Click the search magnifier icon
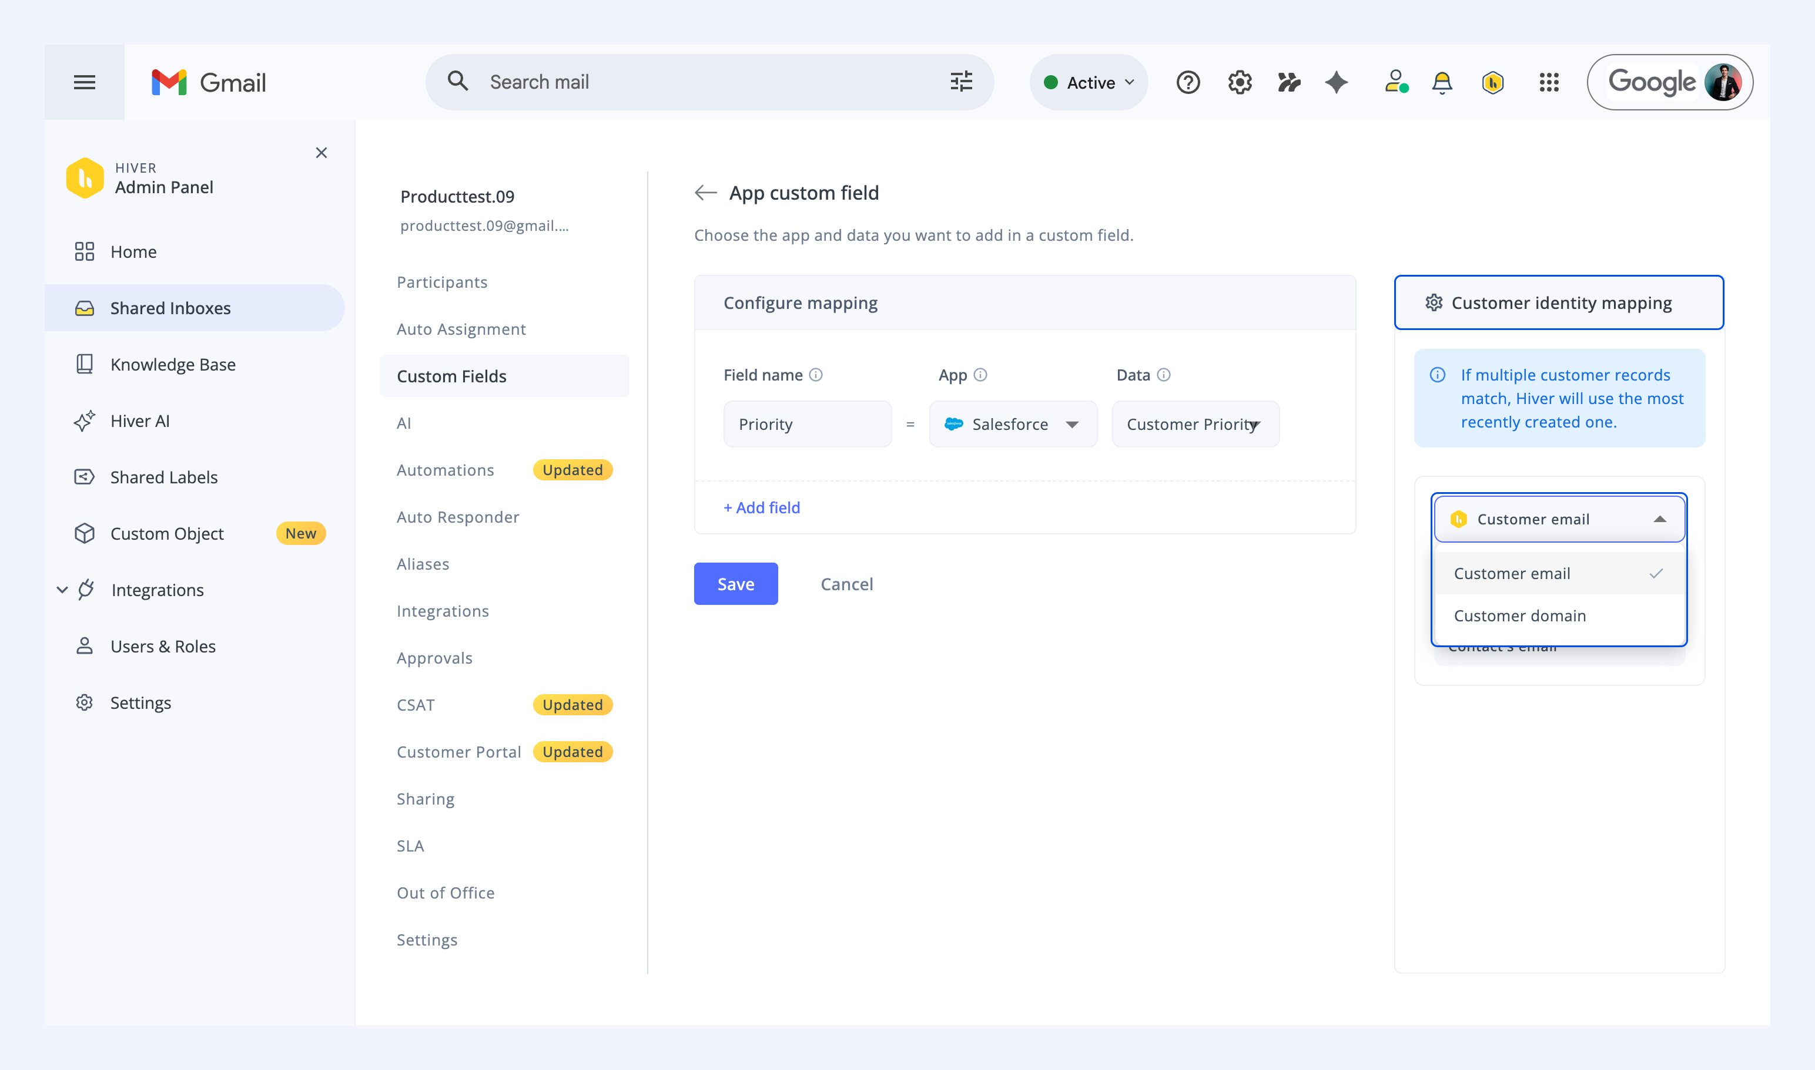The image size is (1815, 1070). point(457,82)
